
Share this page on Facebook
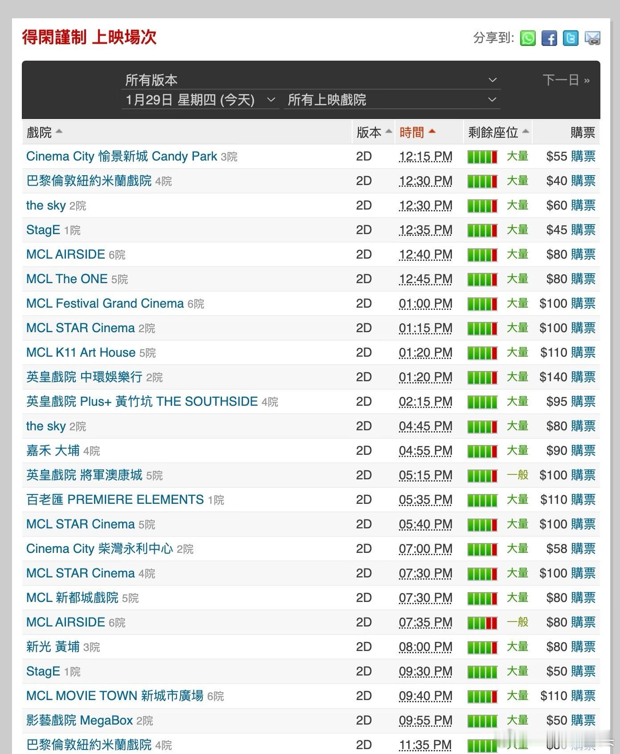[549, 38]
